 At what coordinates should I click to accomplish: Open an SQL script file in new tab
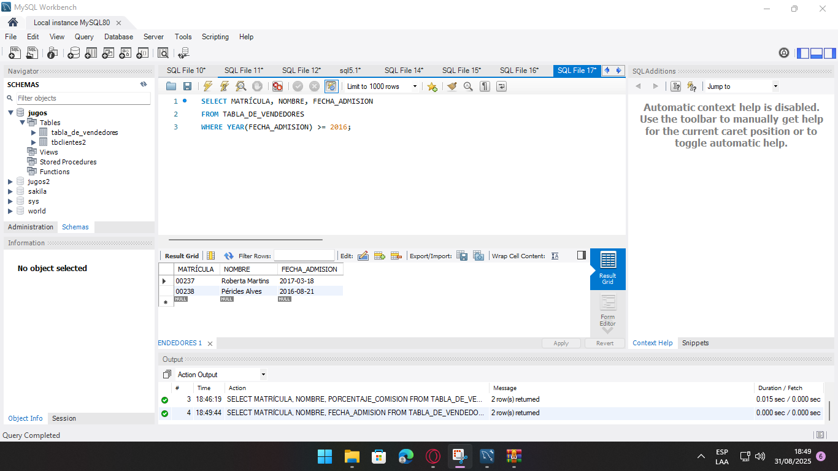click(32, 53)
